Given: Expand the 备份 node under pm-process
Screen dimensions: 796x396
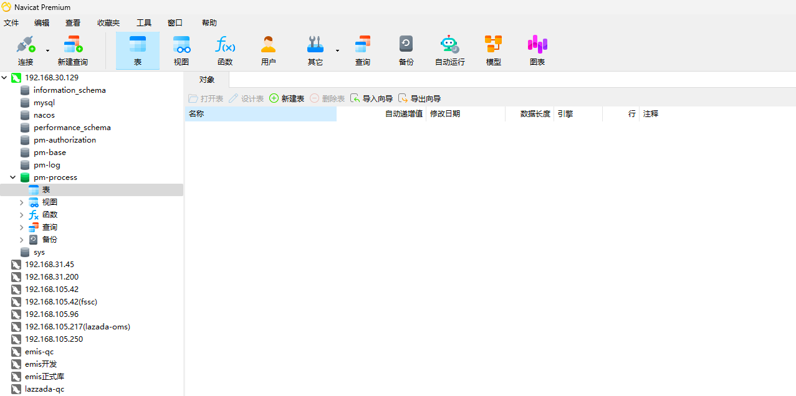Looking at the screenshot, I should pos(22,240).
